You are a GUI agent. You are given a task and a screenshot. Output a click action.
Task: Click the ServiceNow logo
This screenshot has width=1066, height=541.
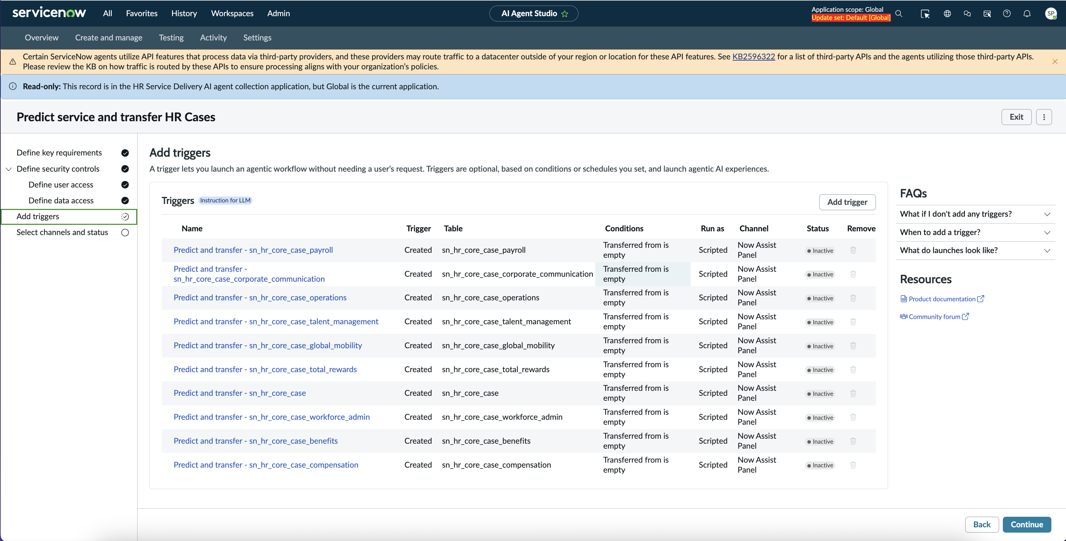[49, 13]
